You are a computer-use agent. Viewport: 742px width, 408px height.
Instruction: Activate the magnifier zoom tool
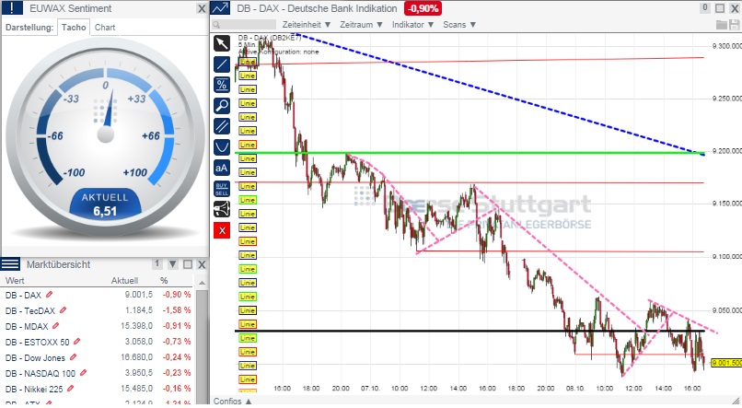pyautogui.click(x=222, y=106)
